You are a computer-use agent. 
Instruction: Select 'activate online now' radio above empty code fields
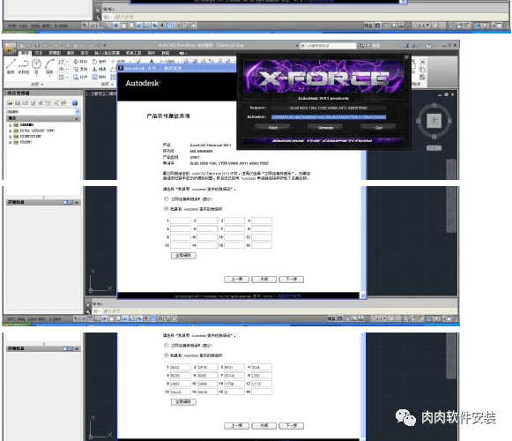click(167, 198)
